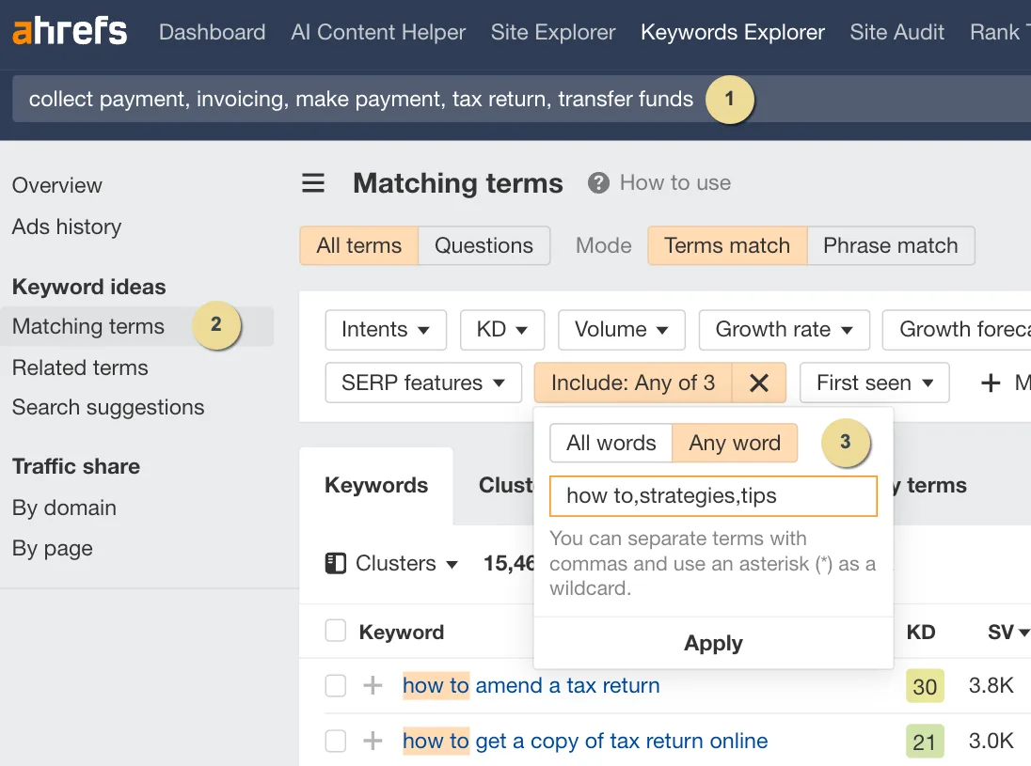Viewport: 1031px width, 766px height.
Task: Open Search suggestions in the sidebar
Action: point(108,407)
